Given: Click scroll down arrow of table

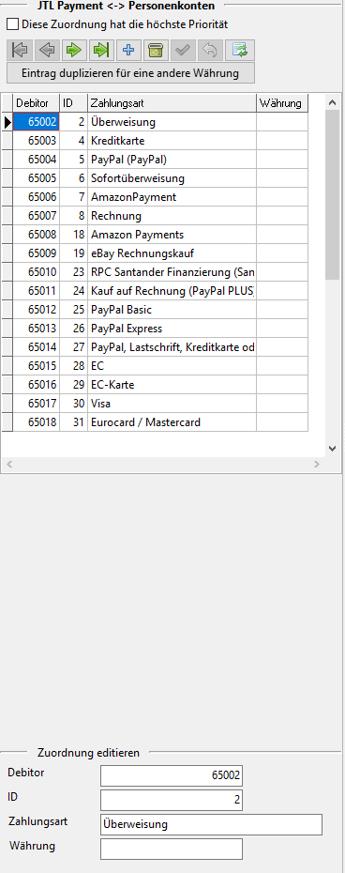Looking at the screenshot, I should click(x=333, y=448).
